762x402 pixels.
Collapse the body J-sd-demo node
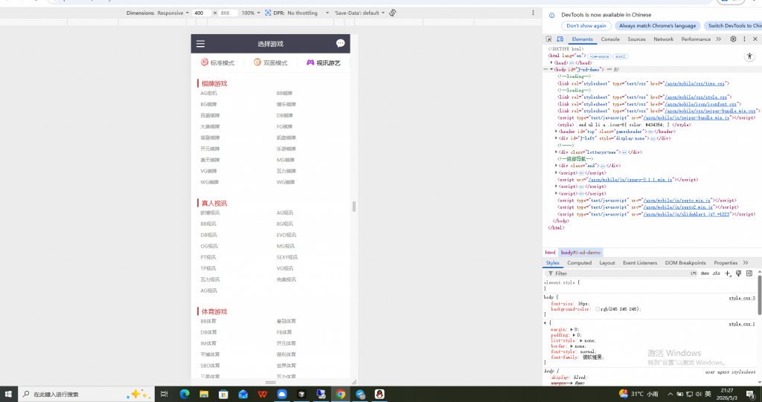point(551,69)
